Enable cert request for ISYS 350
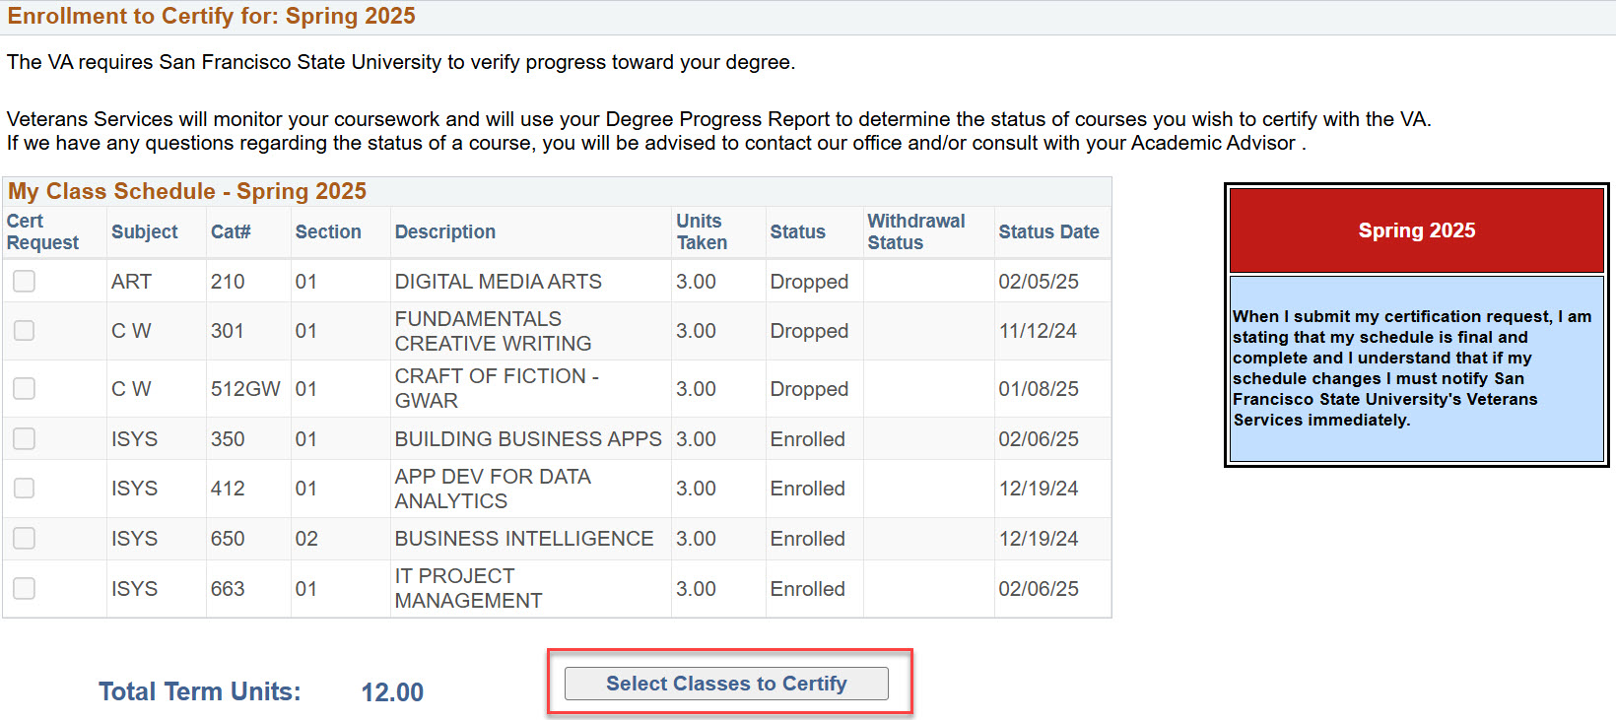Viewport: 1616px width, 720px height. pyautogui.click(x=25, y=439)
